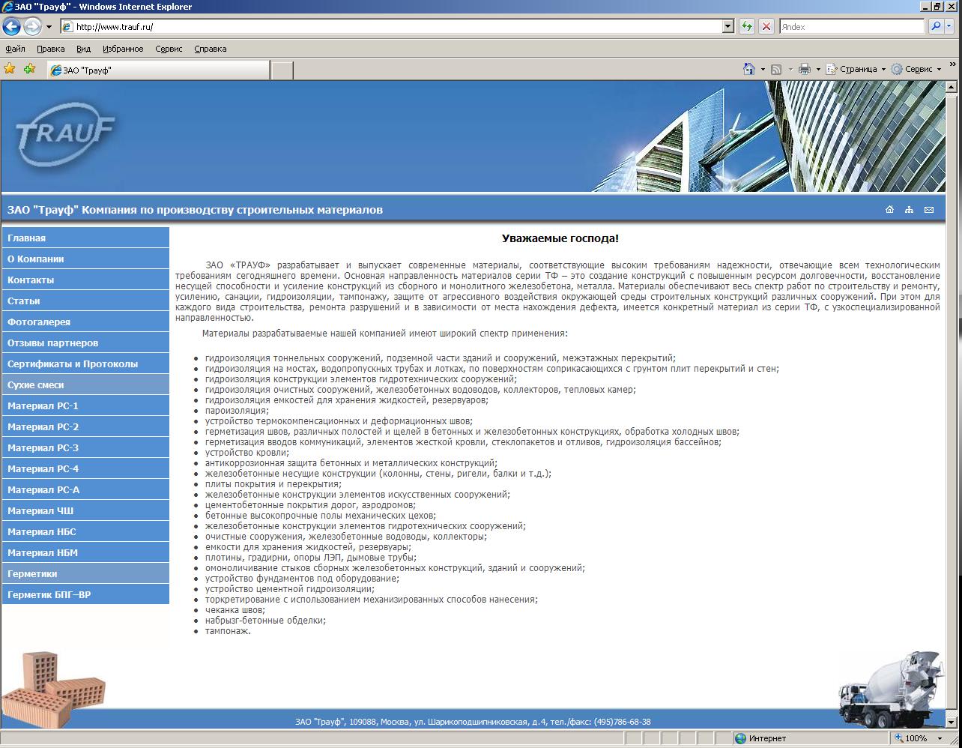Image resolution: width=962 pixels, height=748 pixels.
Task: Select the Сухие смеси sidebar section
Action: point(85,384)
